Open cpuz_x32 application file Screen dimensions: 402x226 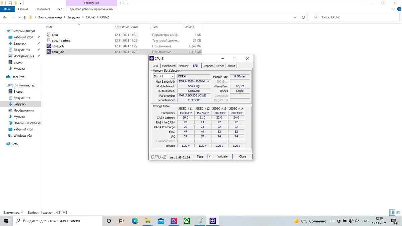pyautogui.click(x=58, y=46)
